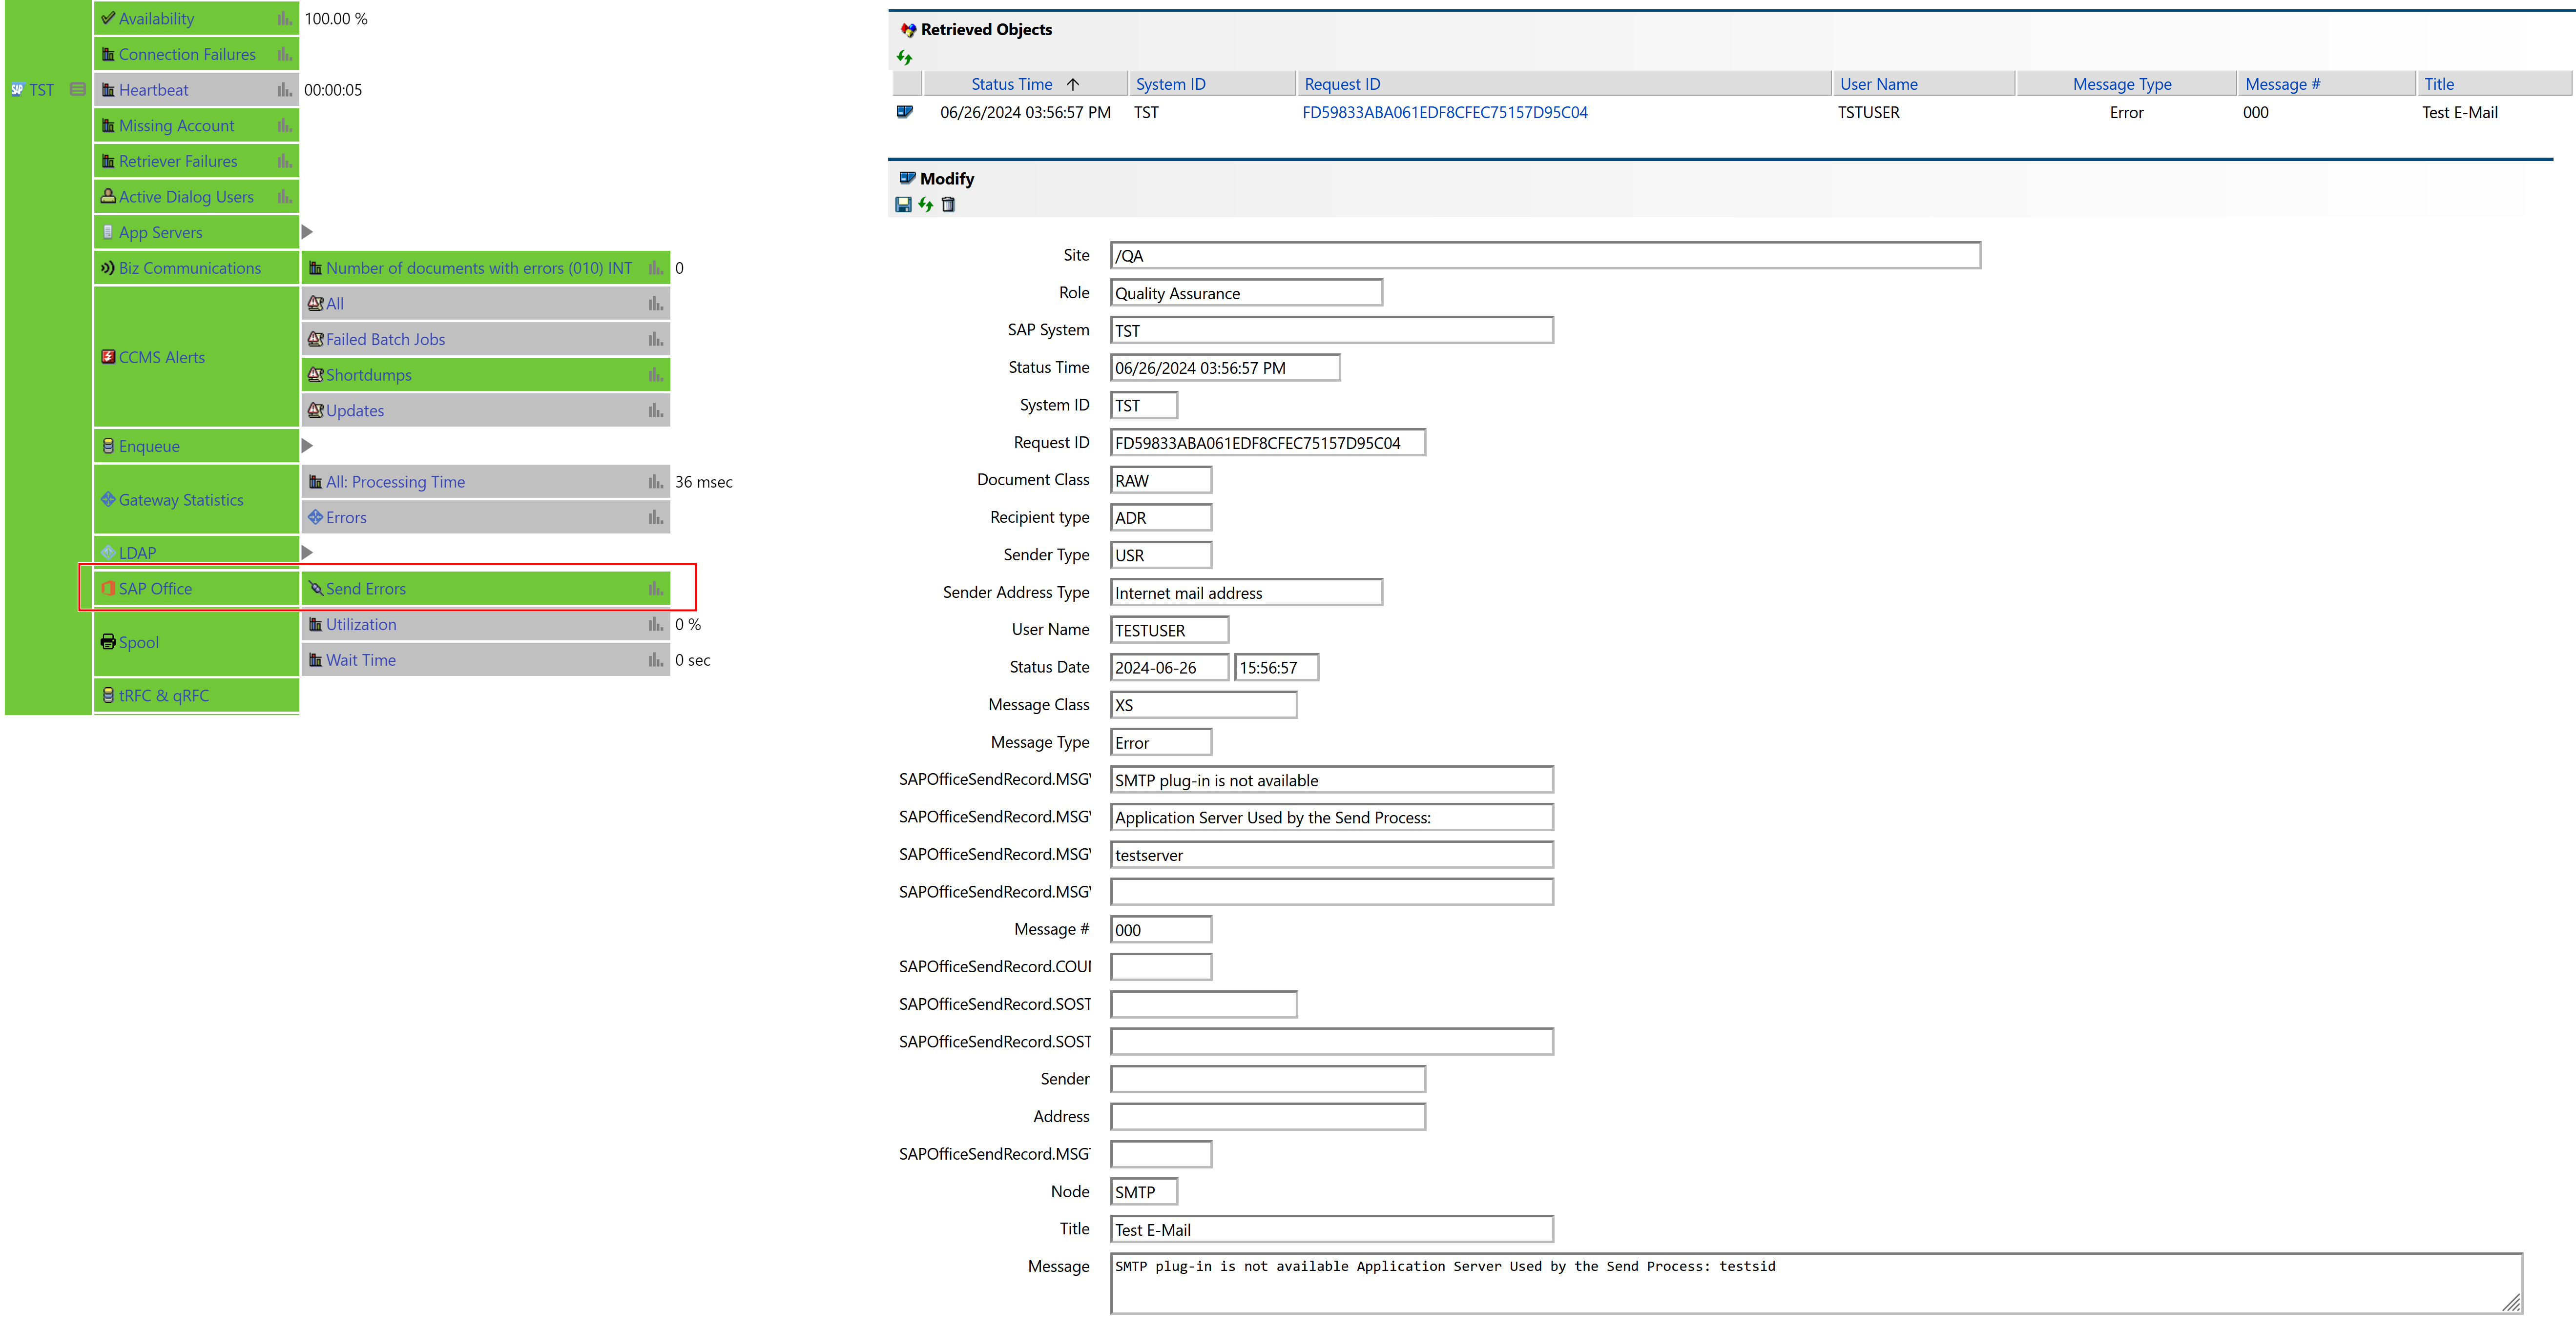
Task: Click the green refresh icon in Modify toolbar
Action: pyautogui.click(x=926, y=205)
